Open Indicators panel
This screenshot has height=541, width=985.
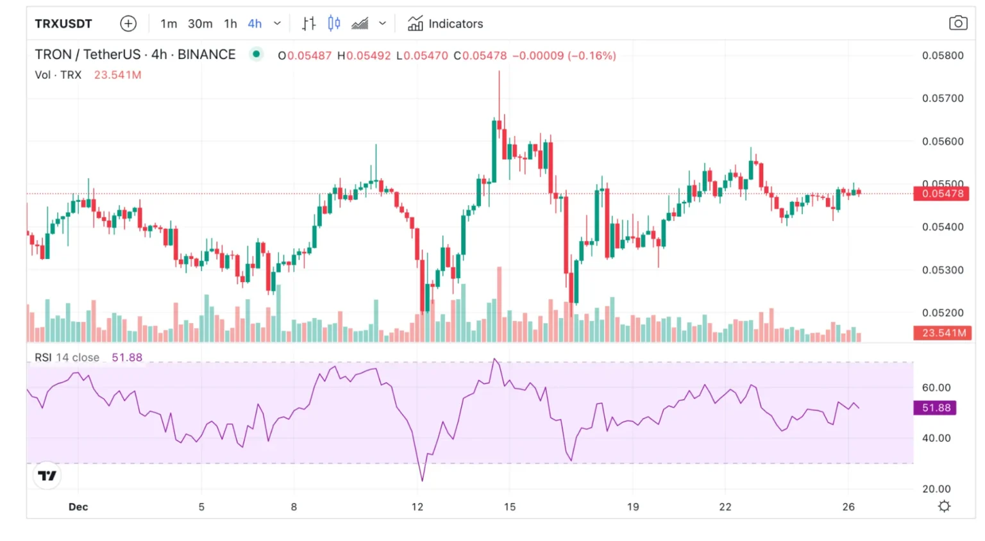pyautogui.click(x=445, y=24)
